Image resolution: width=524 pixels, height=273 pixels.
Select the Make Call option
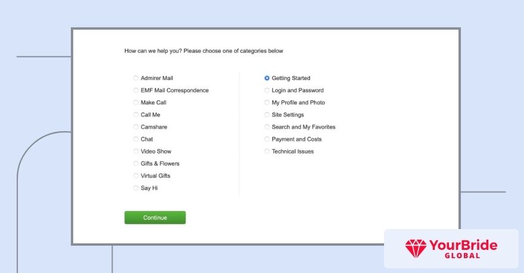click(136, 103)
